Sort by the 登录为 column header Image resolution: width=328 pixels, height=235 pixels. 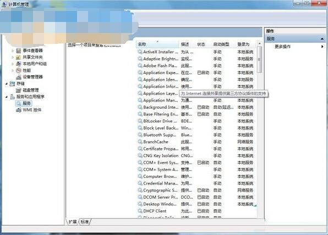[x=246, y=44]
